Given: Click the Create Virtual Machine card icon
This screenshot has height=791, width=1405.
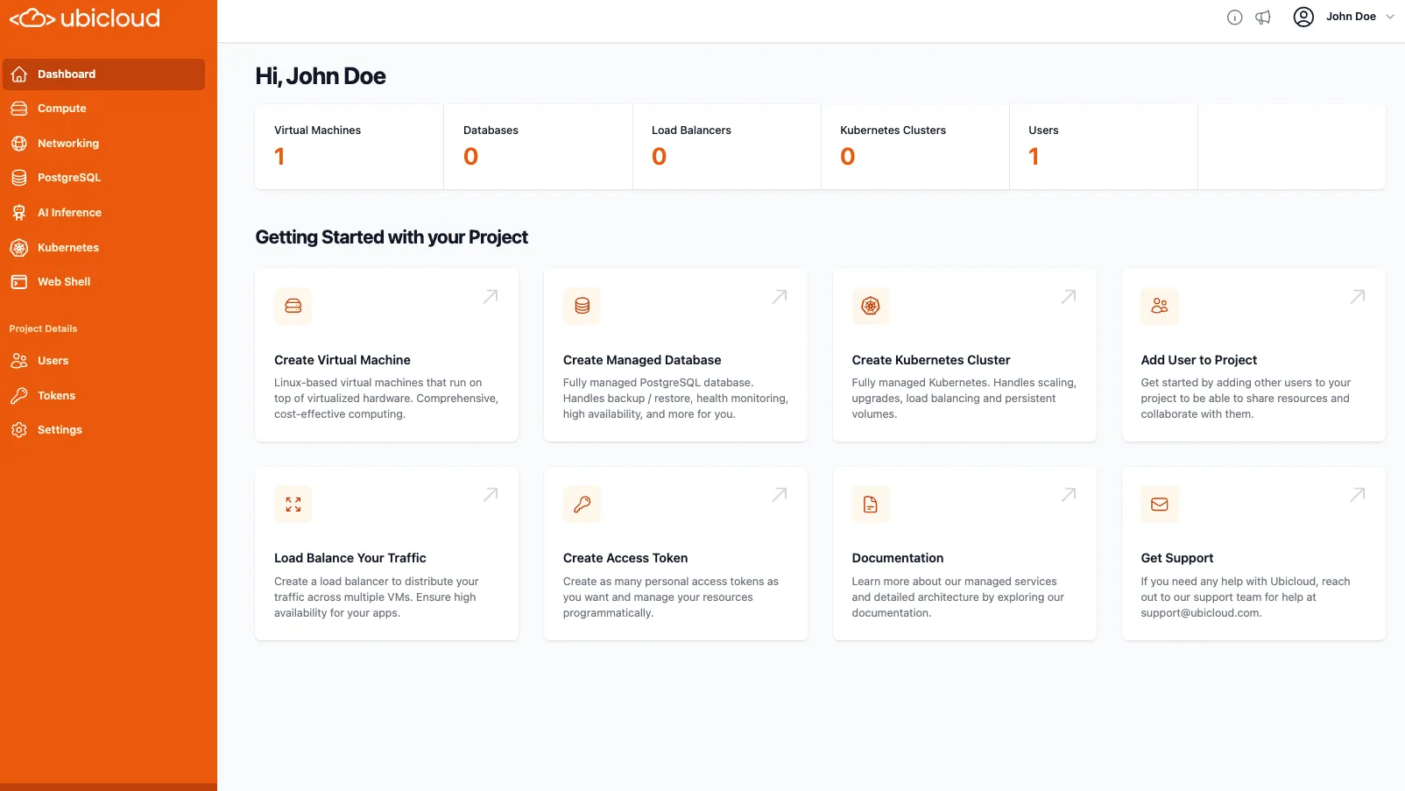Looking at the screenshot, I should [x=293, y=307].
